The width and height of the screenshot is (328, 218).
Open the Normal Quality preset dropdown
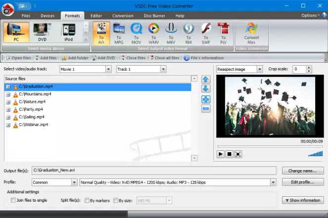273,182
